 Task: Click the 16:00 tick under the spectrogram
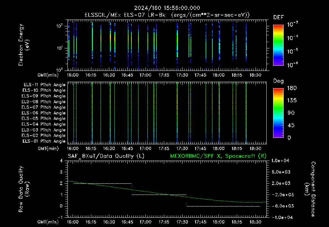(x=73, y=75)
